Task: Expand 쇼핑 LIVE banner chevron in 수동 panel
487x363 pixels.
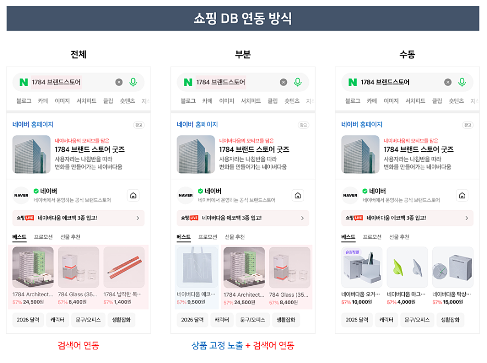Action: (467, 218)
